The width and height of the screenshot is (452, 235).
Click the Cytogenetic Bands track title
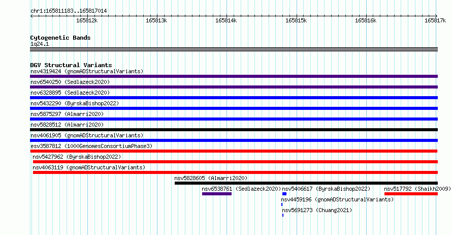point(60,38)
